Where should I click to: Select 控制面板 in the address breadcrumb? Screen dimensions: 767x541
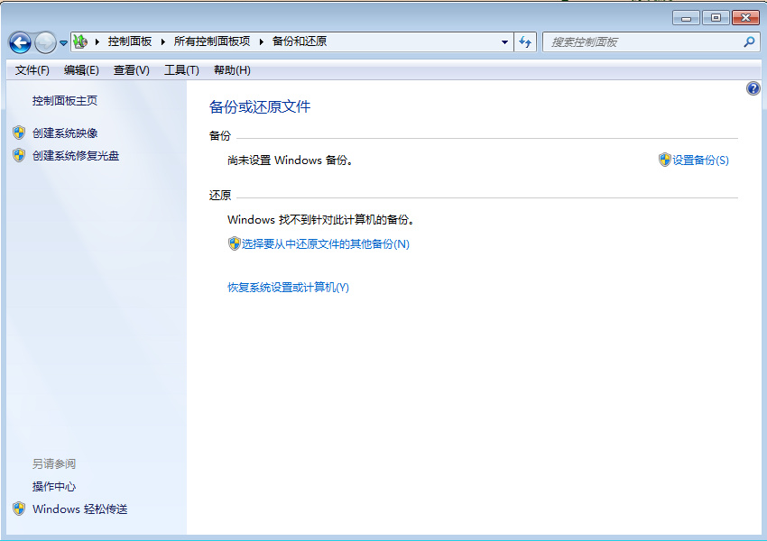click(x=130, y=41)
